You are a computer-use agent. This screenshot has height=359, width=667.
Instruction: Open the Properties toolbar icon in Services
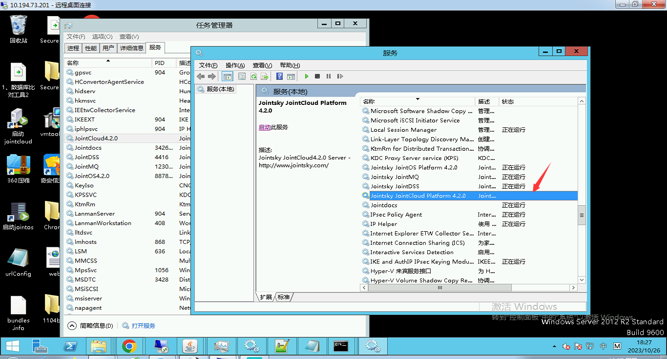242,77
